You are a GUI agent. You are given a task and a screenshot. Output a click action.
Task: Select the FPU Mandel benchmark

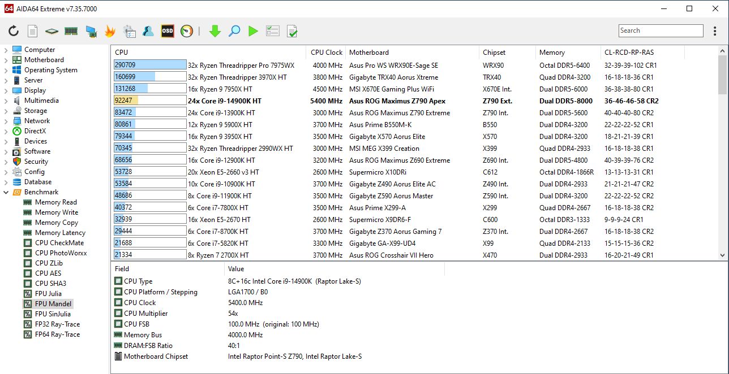click(x=53, y=304)
